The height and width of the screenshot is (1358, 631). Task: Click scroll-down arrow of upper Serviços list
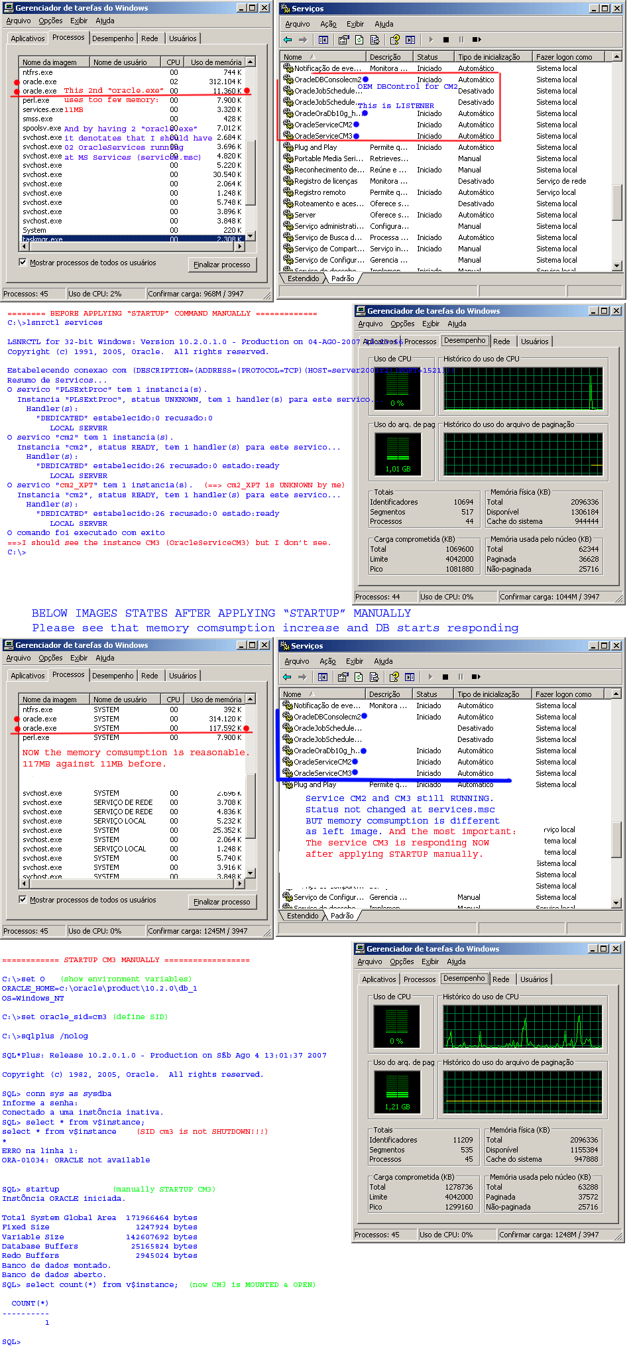pos(617,266)
